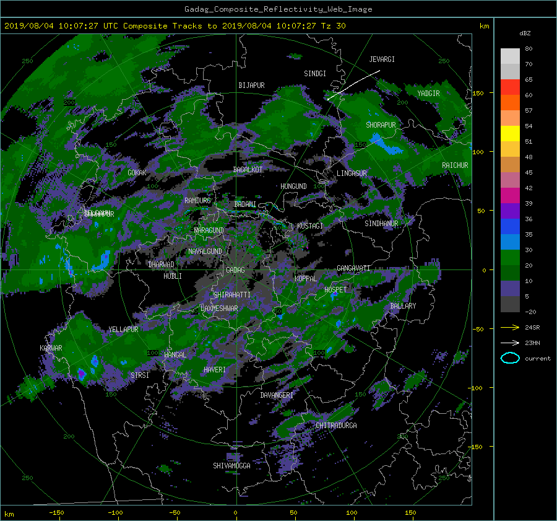Click the DAVANGERI label
The width and height of the screenshot is (557, 521).
(x=277, y=395)
